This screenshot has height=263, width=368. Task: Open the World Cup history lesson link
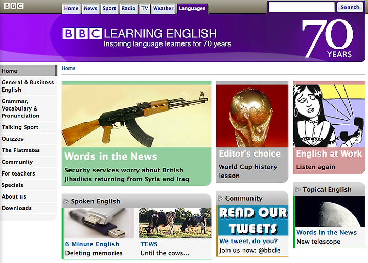pos(248,171)
